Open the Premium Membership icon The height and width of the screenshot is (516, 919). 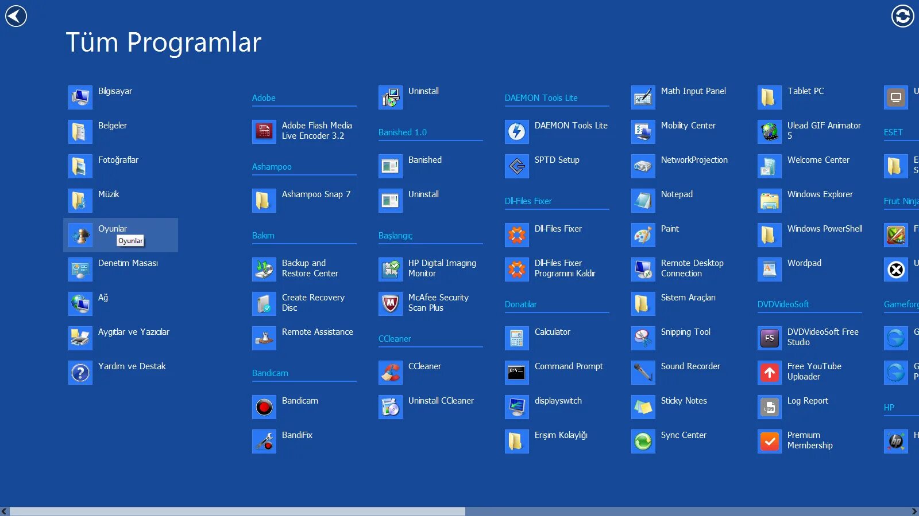[770, 441]
